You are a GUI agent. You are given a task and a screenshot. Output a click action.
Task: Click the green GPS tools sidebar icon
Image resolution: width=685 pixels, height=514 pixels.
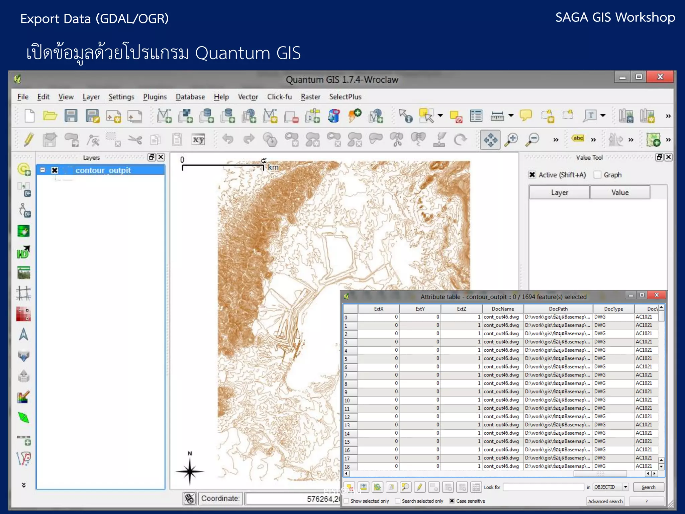23,231
